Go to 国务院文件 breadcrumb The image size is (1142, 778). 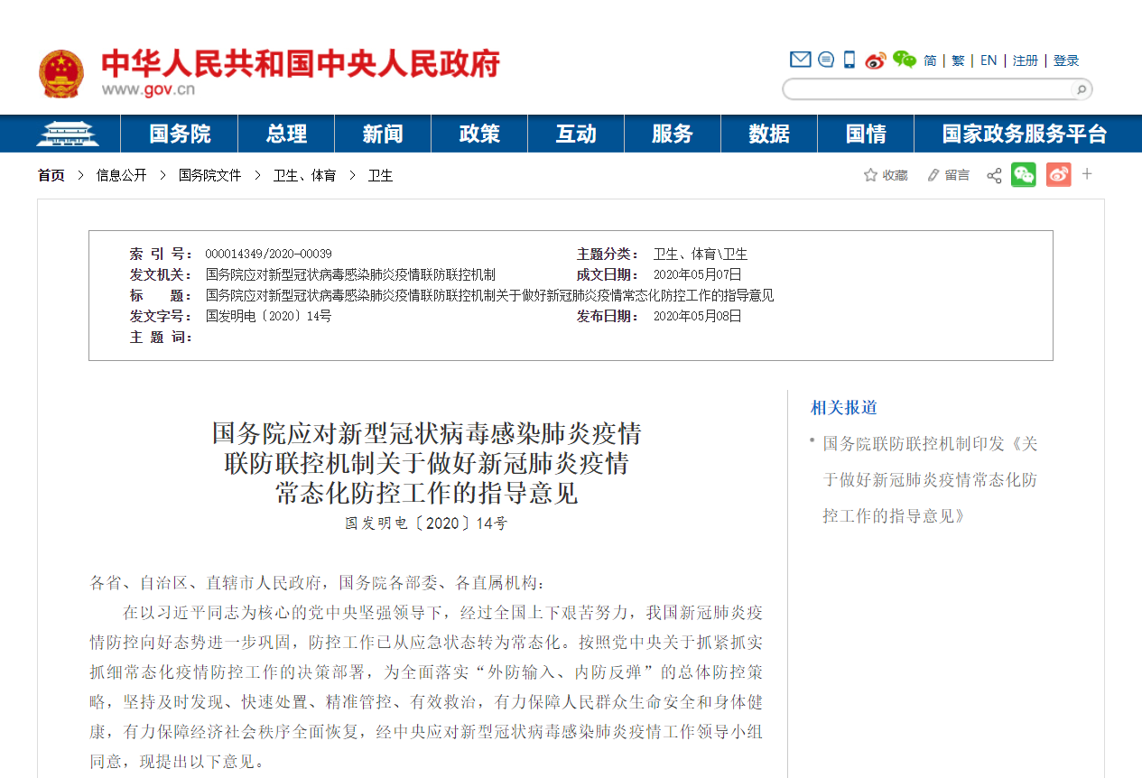(210, 175)
